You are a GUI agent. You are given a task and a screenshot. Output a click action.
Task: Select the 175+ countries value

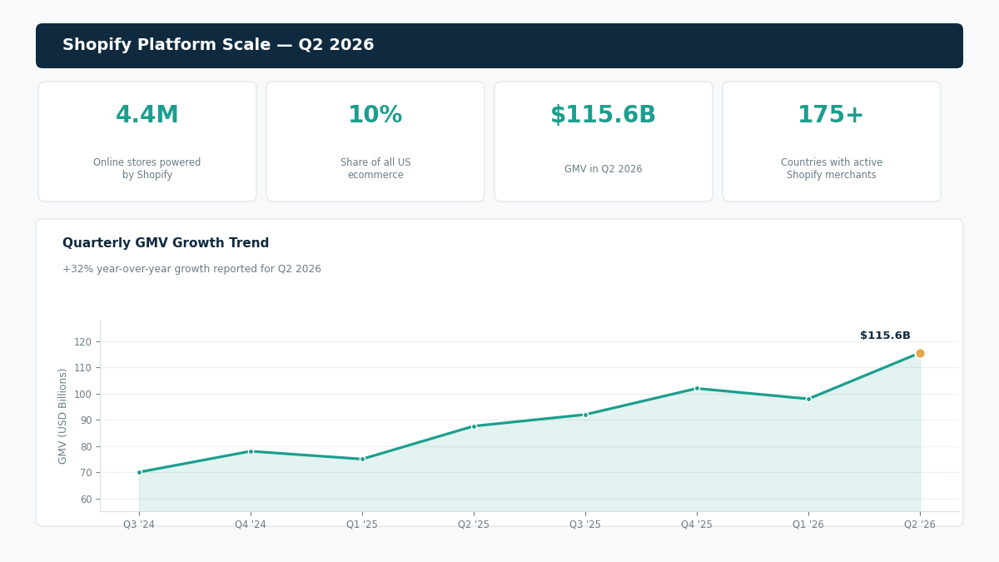832,116
